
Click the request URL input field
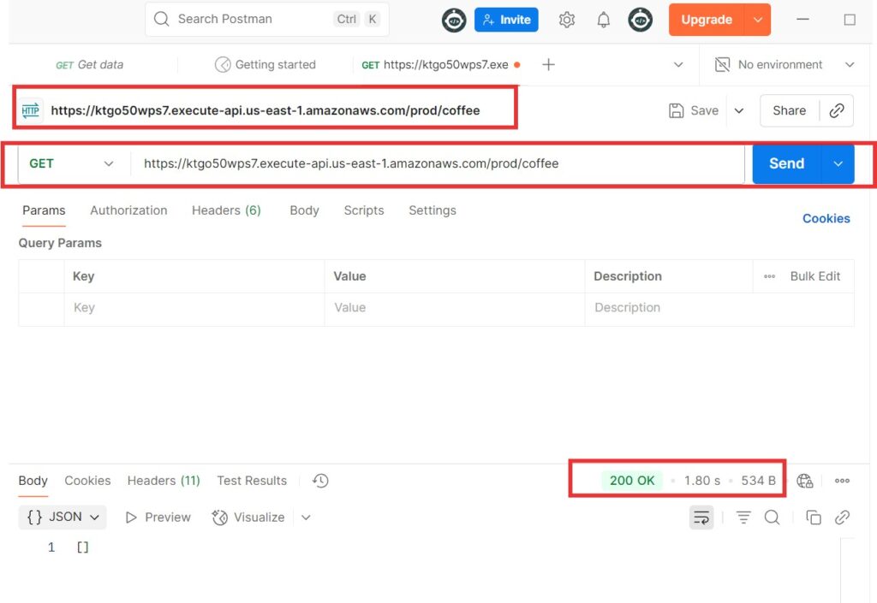(x=438, y=163)
